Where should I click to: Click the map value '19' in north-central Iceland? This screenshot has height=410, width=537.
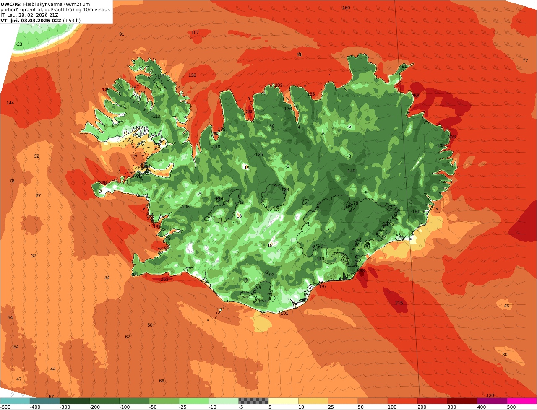tap(247, 168)
